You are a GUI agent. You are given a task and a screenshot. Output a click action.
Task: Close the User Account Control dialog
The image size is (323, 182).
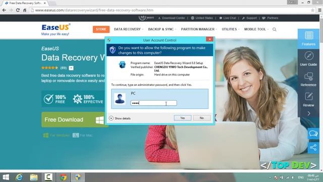(209, 39)
